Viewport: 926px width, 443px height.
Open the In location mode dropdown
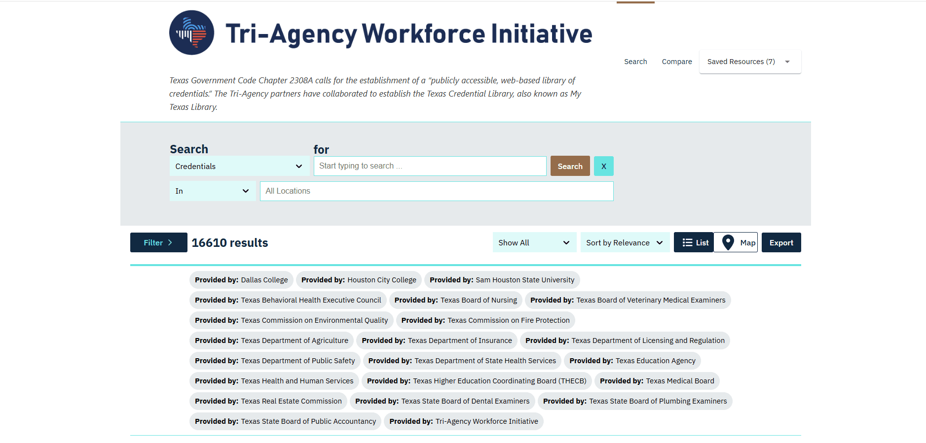click(212, 191)
